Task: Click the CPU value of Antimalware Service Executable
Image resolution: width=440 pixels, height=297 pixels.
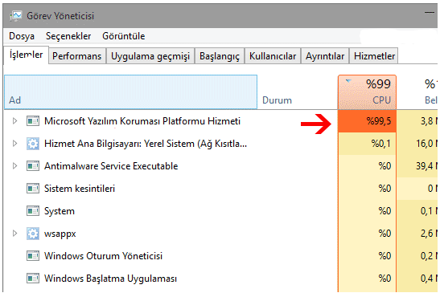Action: [367, 166]
